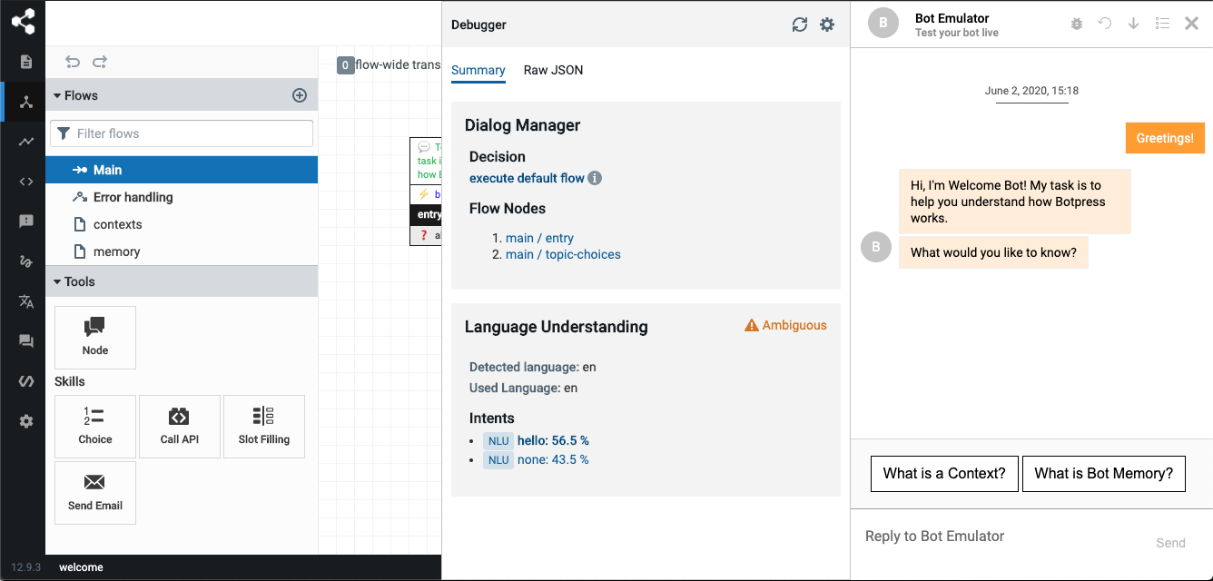Screen dimensions: 1213x581
Task: Select the Error handling flow
Action: 133,197
